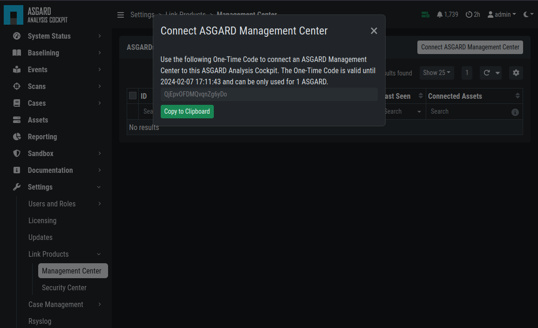Open Updates settings page
538x328 pixels.
tap(41, 238)
